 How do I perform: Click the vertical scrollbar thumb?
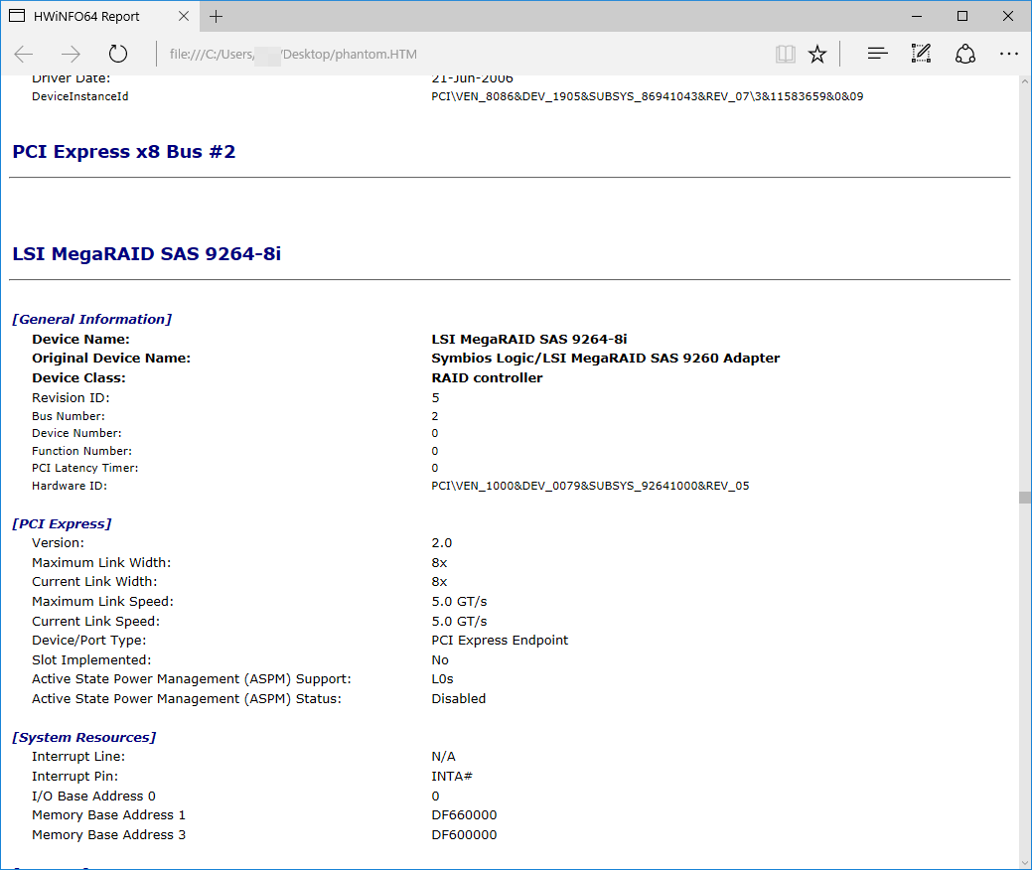pyautogui.click(x=1025, y=498)
